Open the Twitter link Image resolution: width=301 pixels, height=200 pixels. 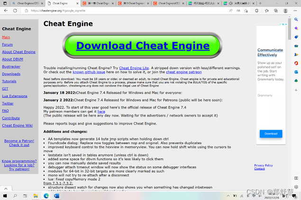pyautogui.click(x=8, y=104)
